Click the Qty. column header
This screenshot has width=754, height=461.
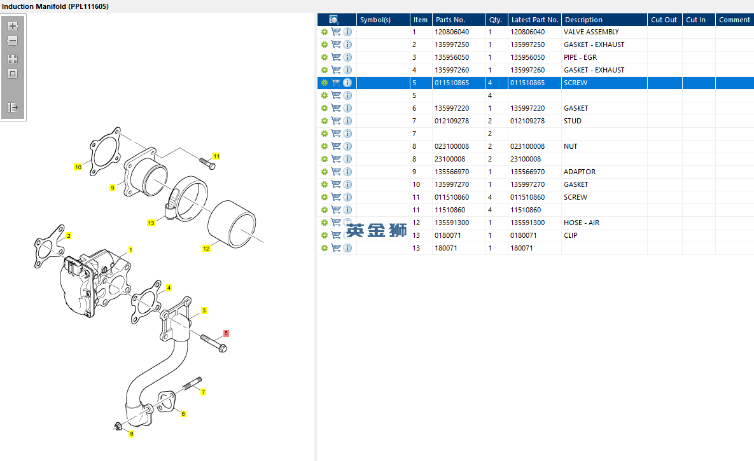pos(497,20)
